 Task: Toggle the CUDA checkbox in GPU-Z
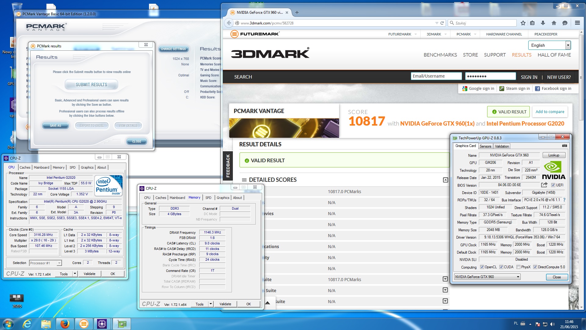(501, 267)
